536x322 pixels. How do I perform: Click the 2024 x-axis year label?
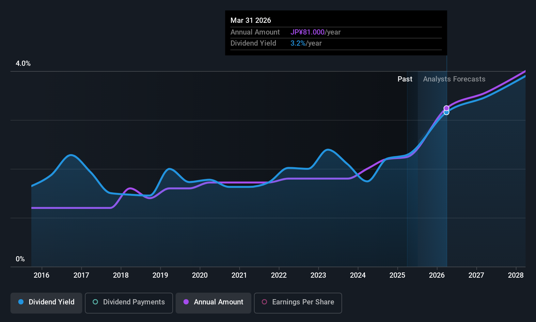point(358,275)
